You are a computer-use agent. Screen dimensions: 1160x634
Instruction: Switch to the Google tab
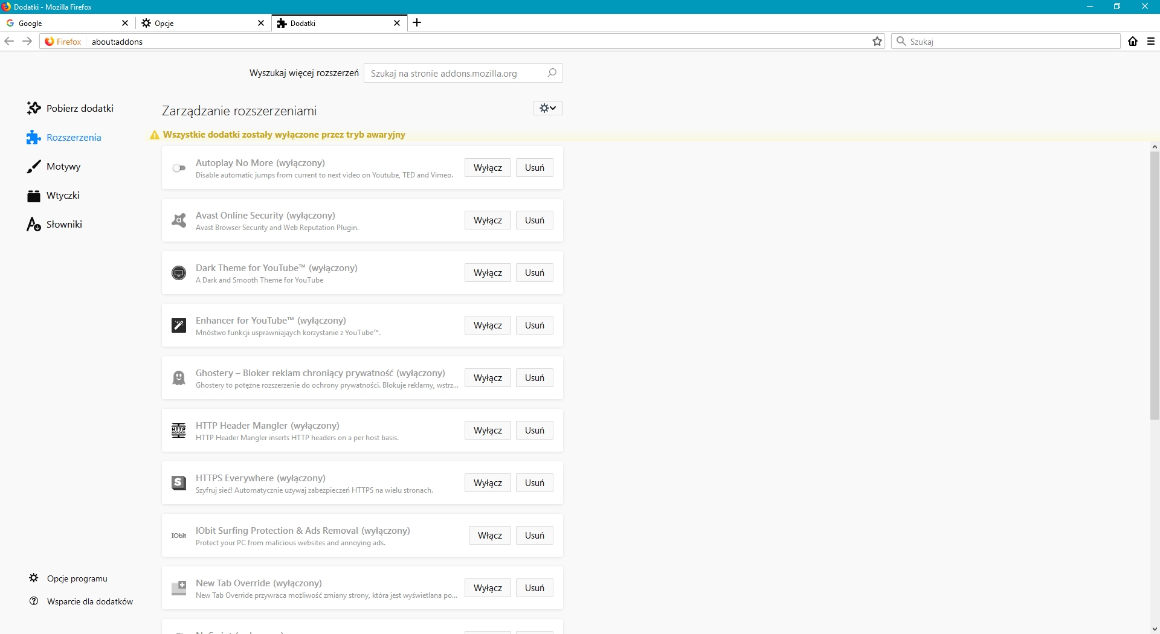point(68,23)
